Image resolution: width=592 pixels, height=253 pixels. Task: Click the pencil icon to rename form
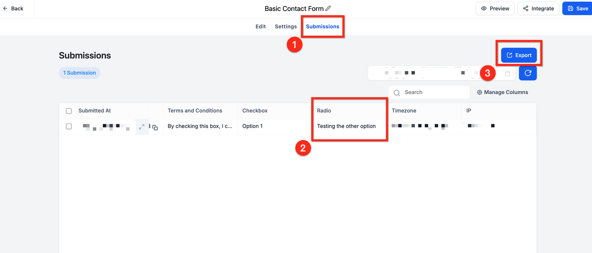(329, 8)
